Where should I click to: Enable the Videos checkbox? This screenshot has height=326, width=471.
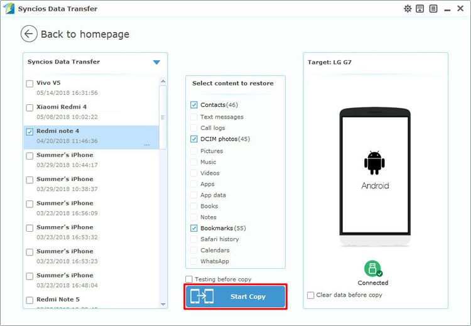(x=194, y=173)
